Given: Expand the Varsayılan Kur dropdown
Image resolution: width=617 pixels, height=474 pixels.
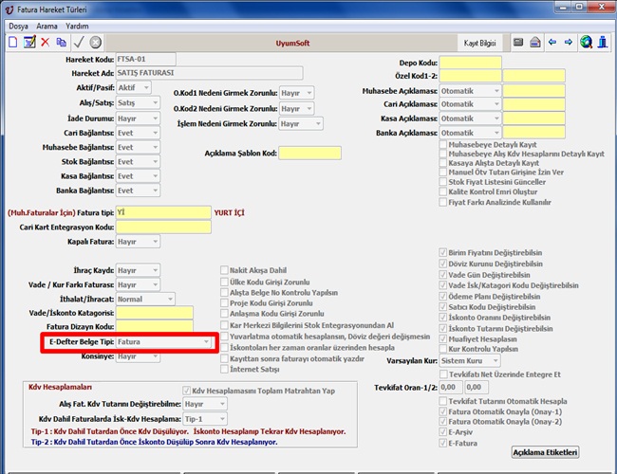Looking at the screenshot, I should tap(470, 360).
